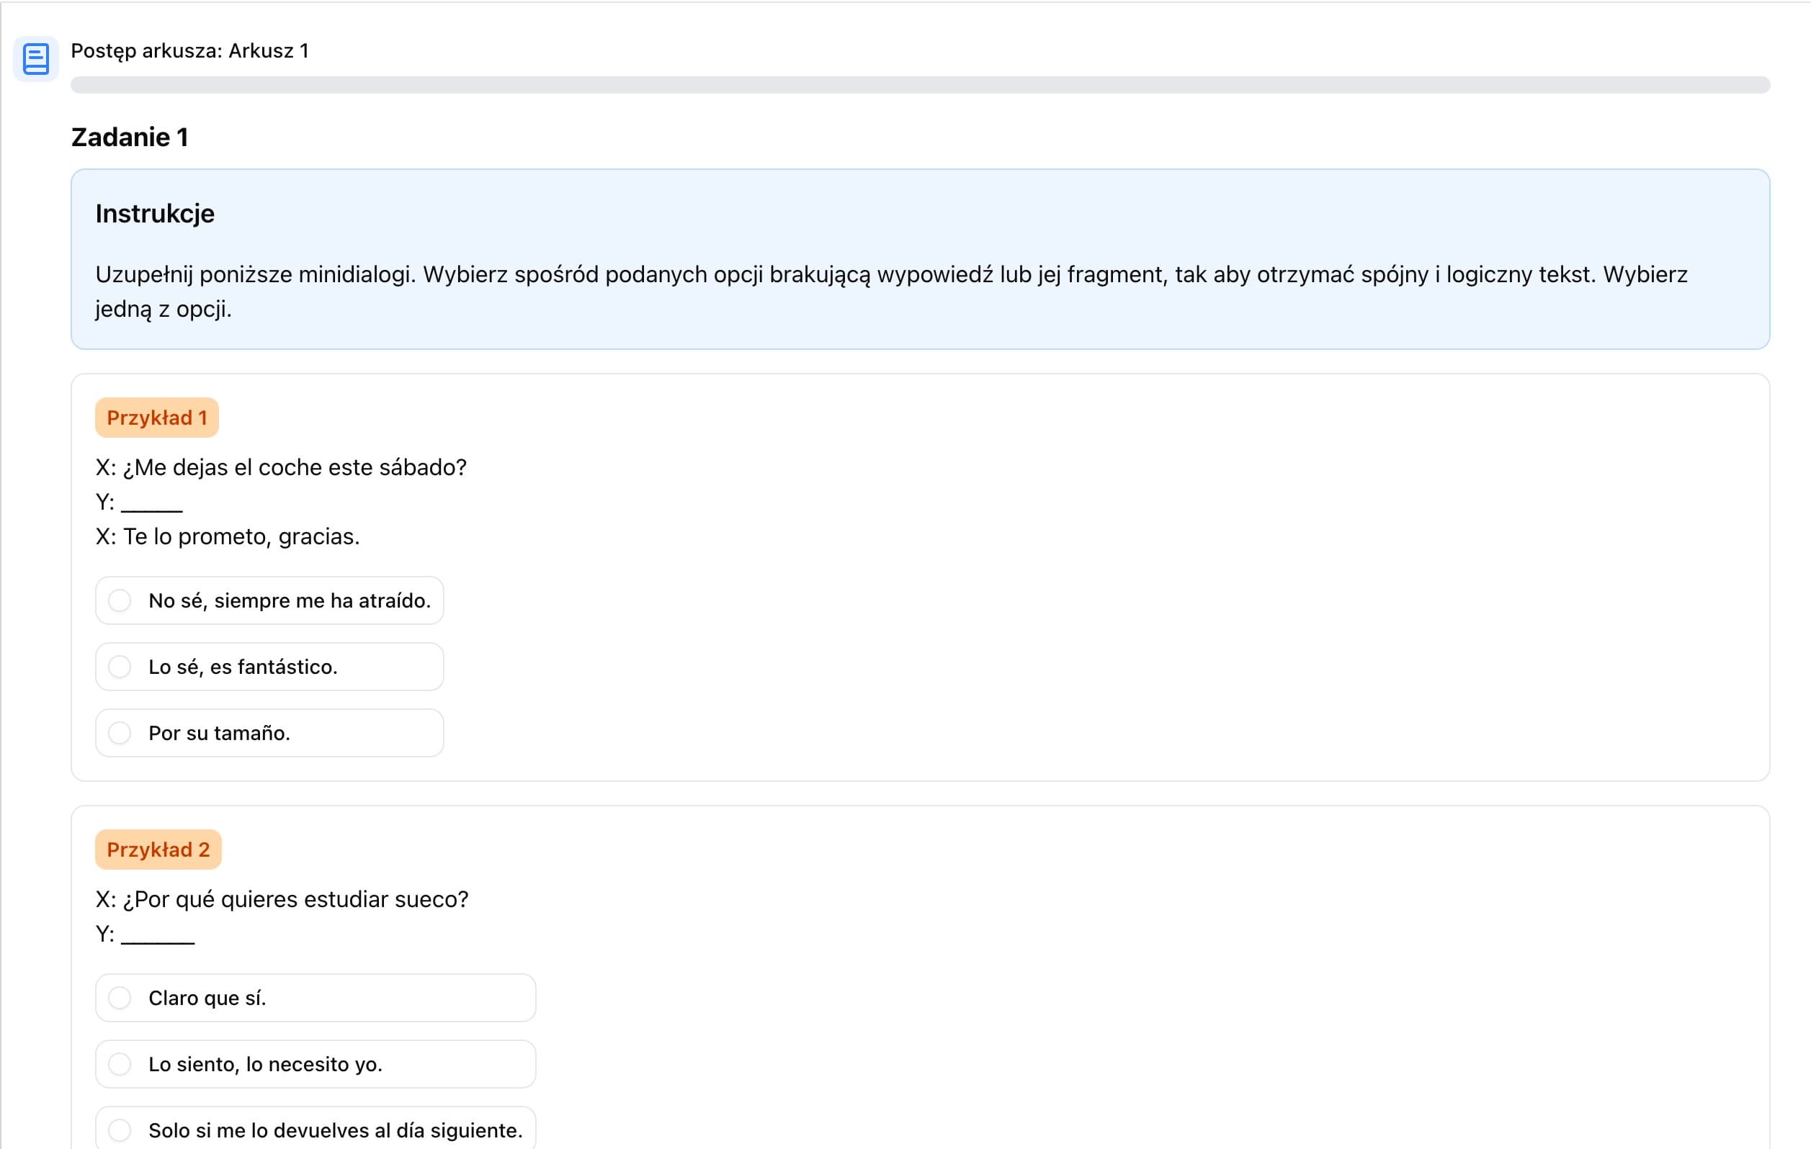Click the 'Instrukcje' heading in blue box
This screenshot has height=1149, width=1811.
pos(154,214)
